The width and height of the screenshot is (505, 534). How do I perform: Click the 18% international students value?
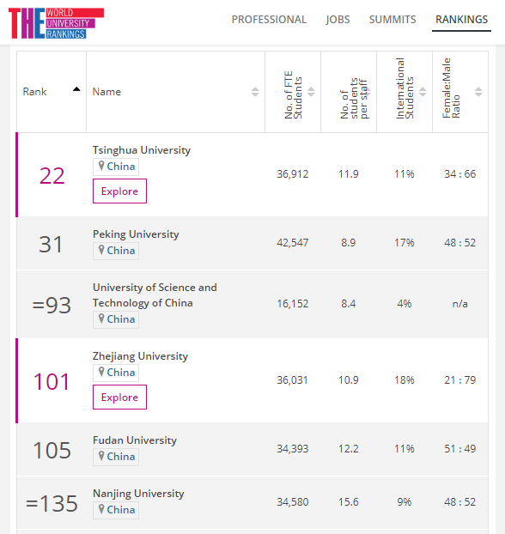click(405, 379)
